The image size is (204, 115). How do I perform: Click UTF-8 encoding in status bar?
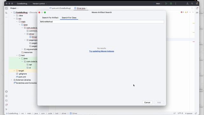point(180,113)
